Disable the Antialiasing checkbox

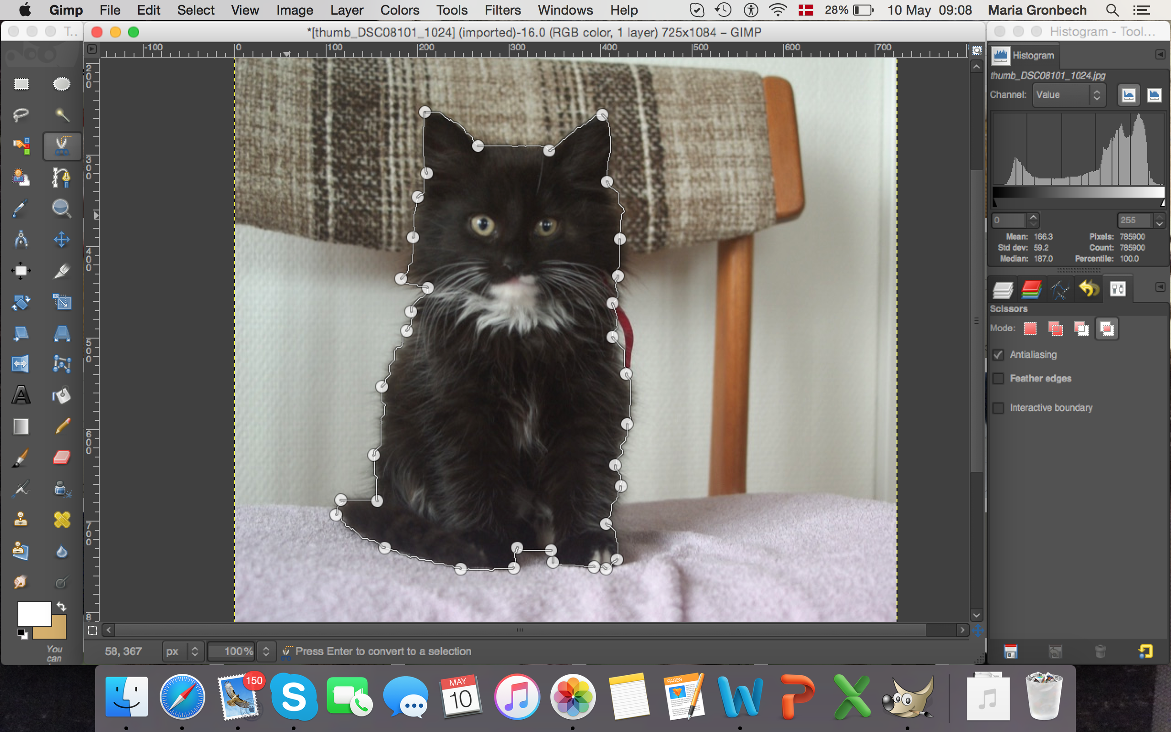point(998,355)
